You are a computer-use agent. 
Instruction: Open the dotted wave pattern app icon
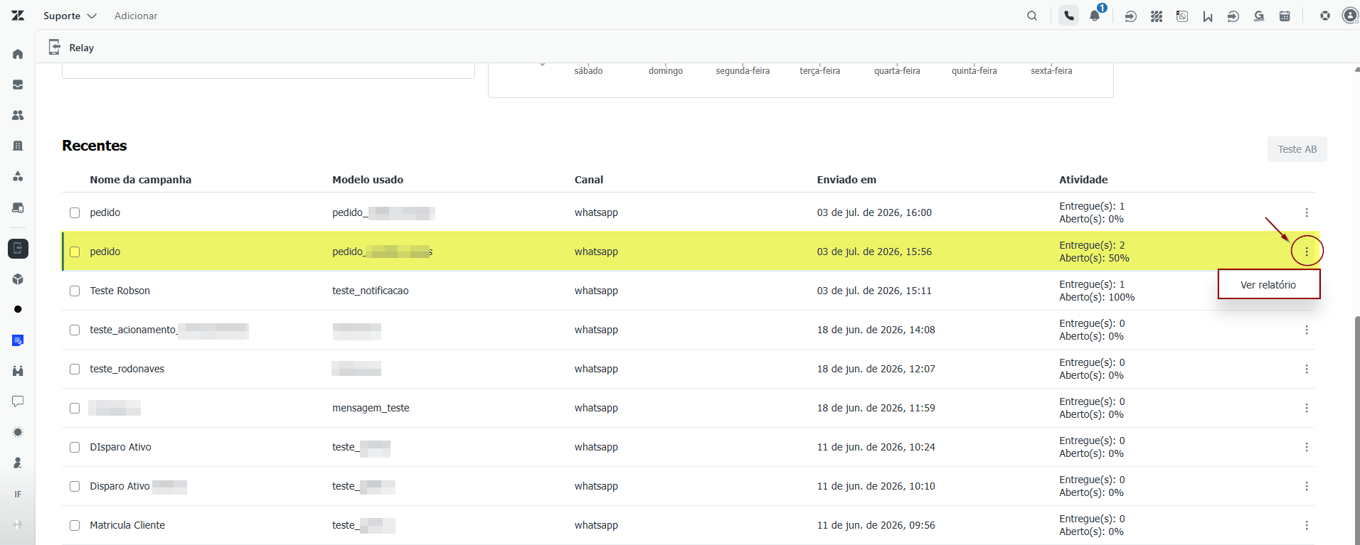pos(1157,16)
